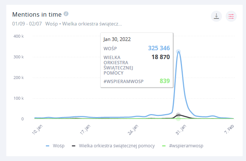246x161 pixels.
Task: Toggle the Wosp series in the legend
Action: click(x=58, y=146)
